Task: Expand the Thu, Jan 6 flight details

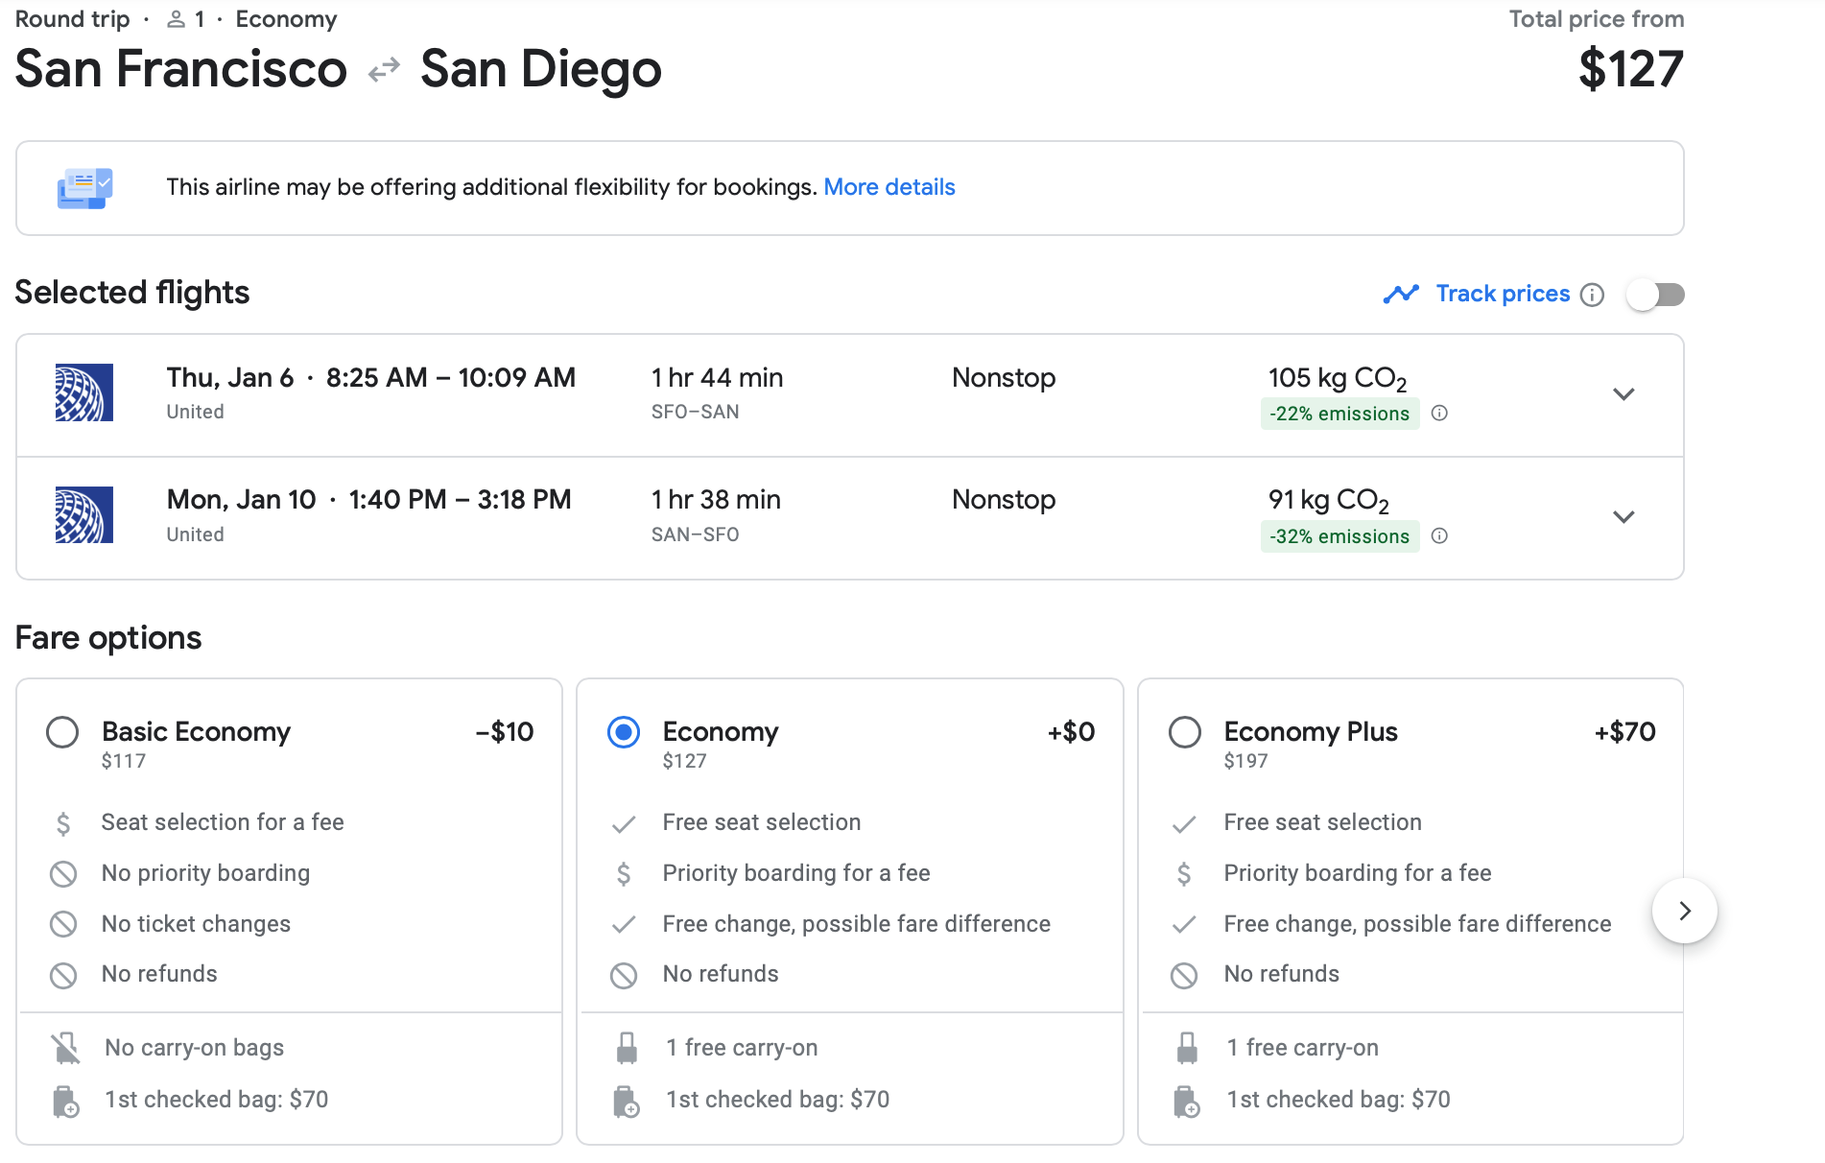Action: [1623, 394]
